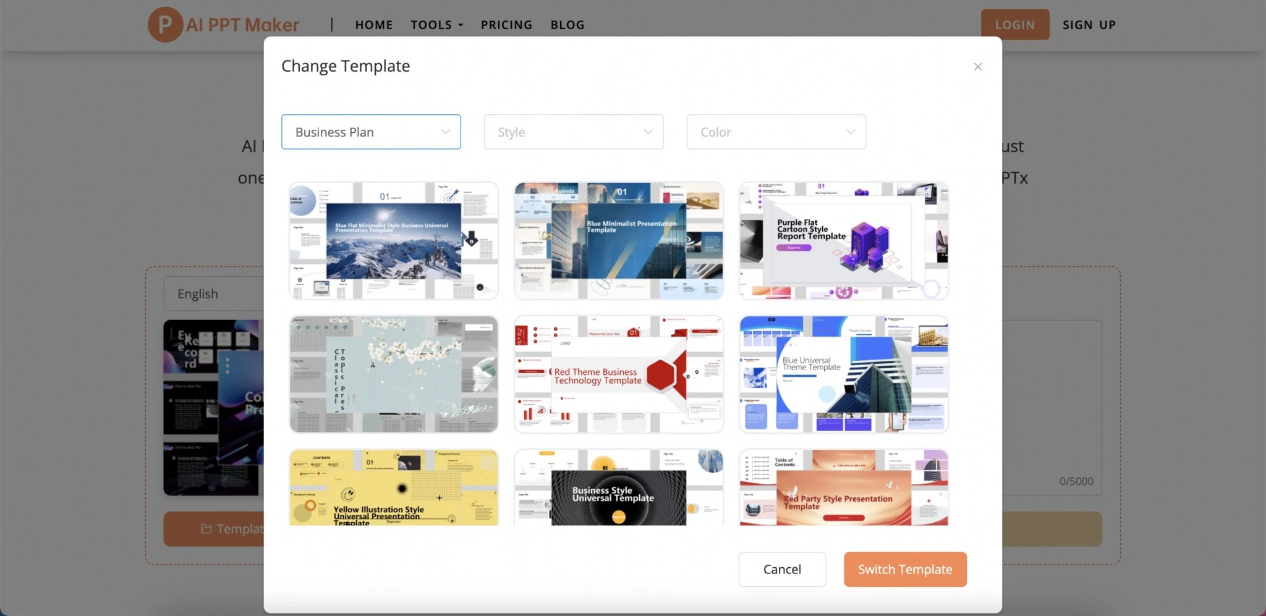This screenshot has width=1266, height=616.
Task: Pick the Yellow Illustration Style Universal template
Action: (x=393, y=487)
